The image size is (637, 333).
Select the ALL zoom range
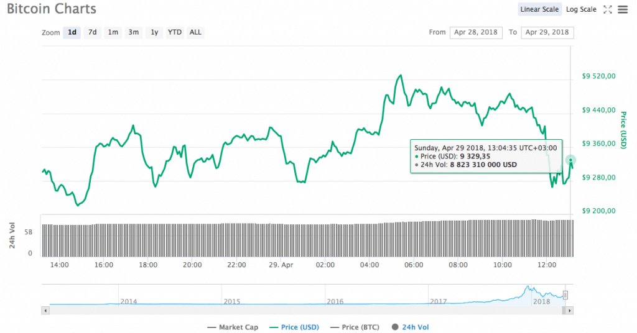coord(195,32)
